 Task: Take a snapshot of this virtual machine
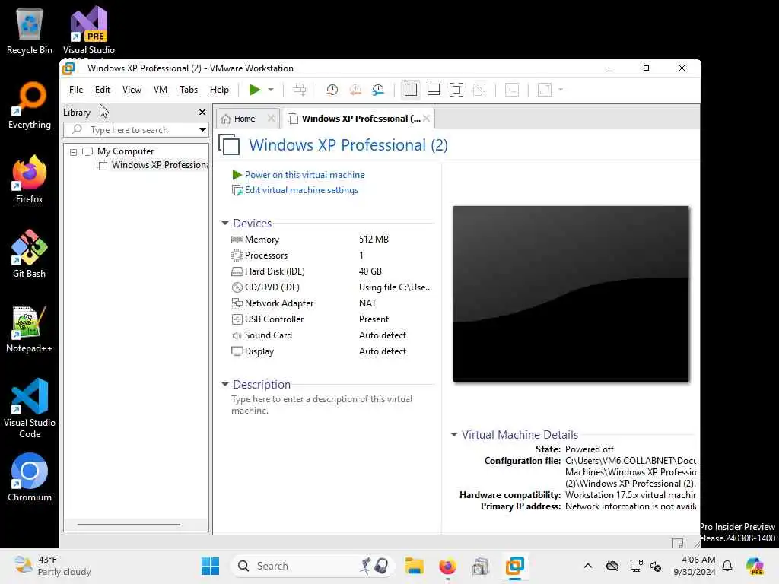(x=332, y=90)
